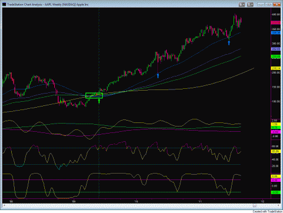Click the blue arrow marker near 300.00 level
This screenshot has width=283, height=213.
pyautogui.click(x=229, y=43)
